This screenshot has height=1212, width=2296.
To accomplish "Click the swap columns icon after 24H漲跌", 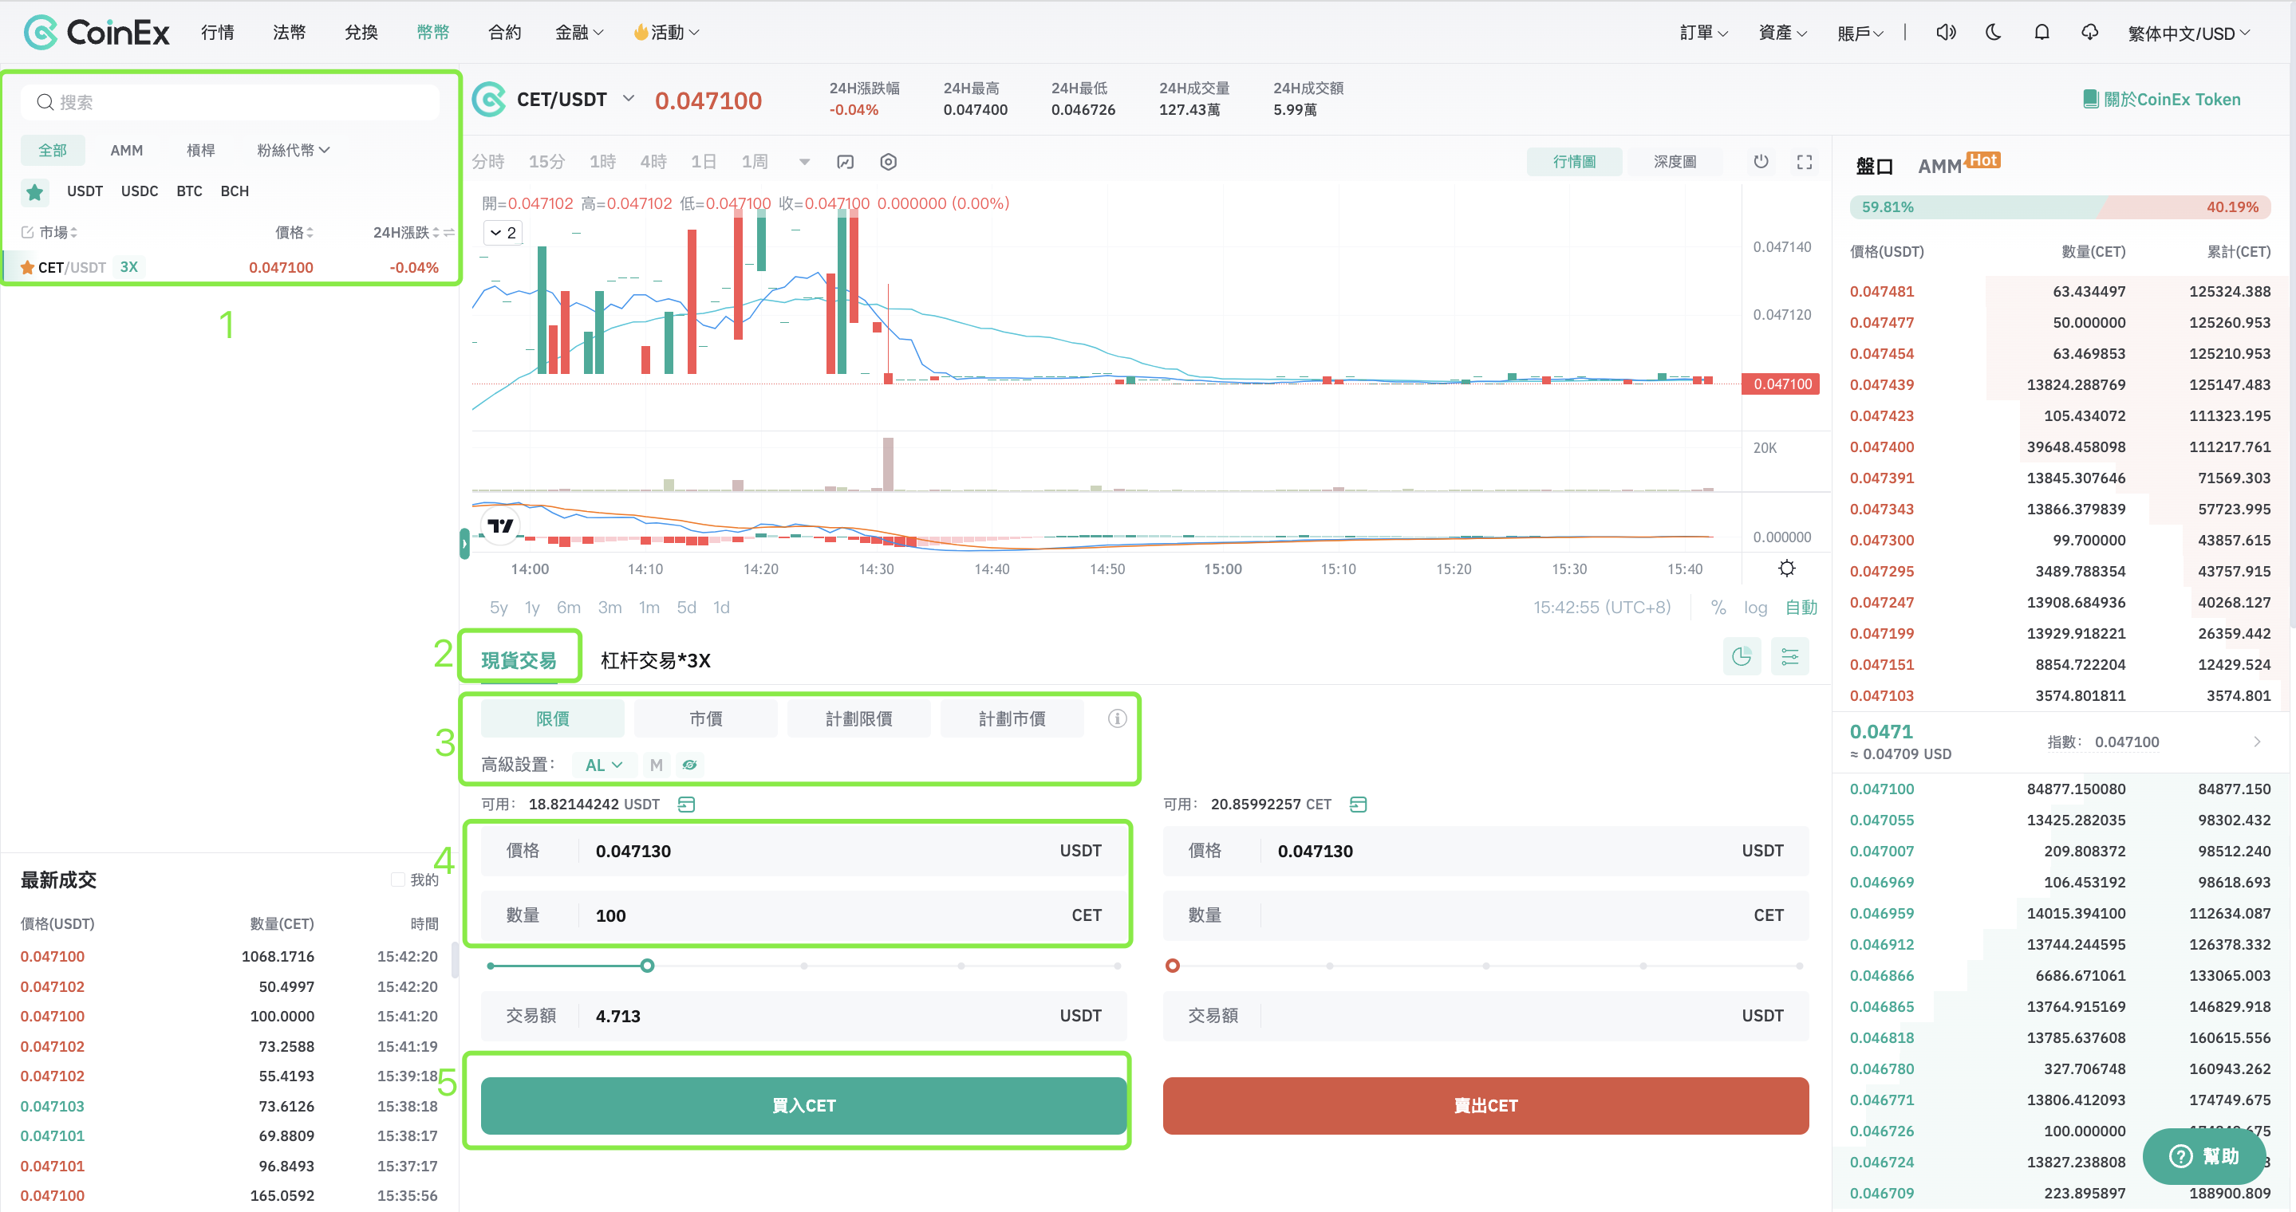I will pyautogui.click(x=449, y=232).
